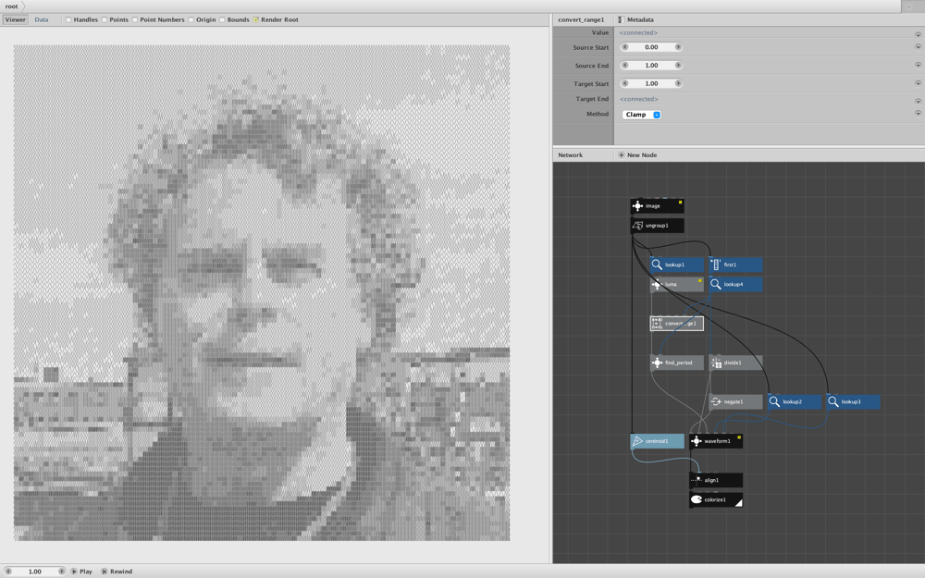Decrease the Source Start value
The height and width of the screenshot is (578, 925).
tap(624, 47)
